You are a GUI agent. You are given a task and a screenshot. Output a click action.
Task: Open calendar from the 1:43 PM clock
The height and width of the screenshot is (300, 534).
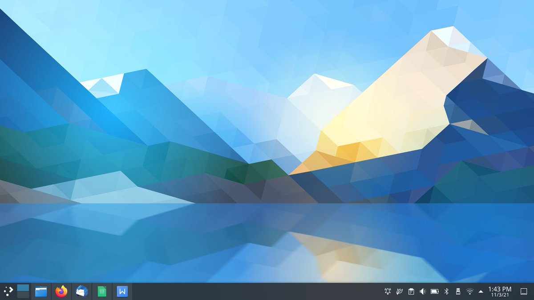500,292
